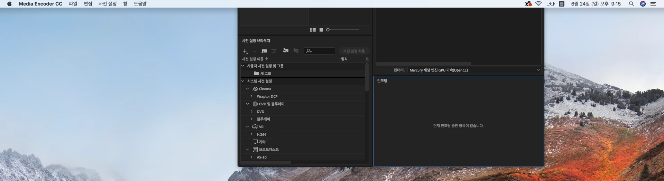Click the Korean input source icon
Viewport: 664px width, 181px height.
pyautogui.click(x=562, y=4)
